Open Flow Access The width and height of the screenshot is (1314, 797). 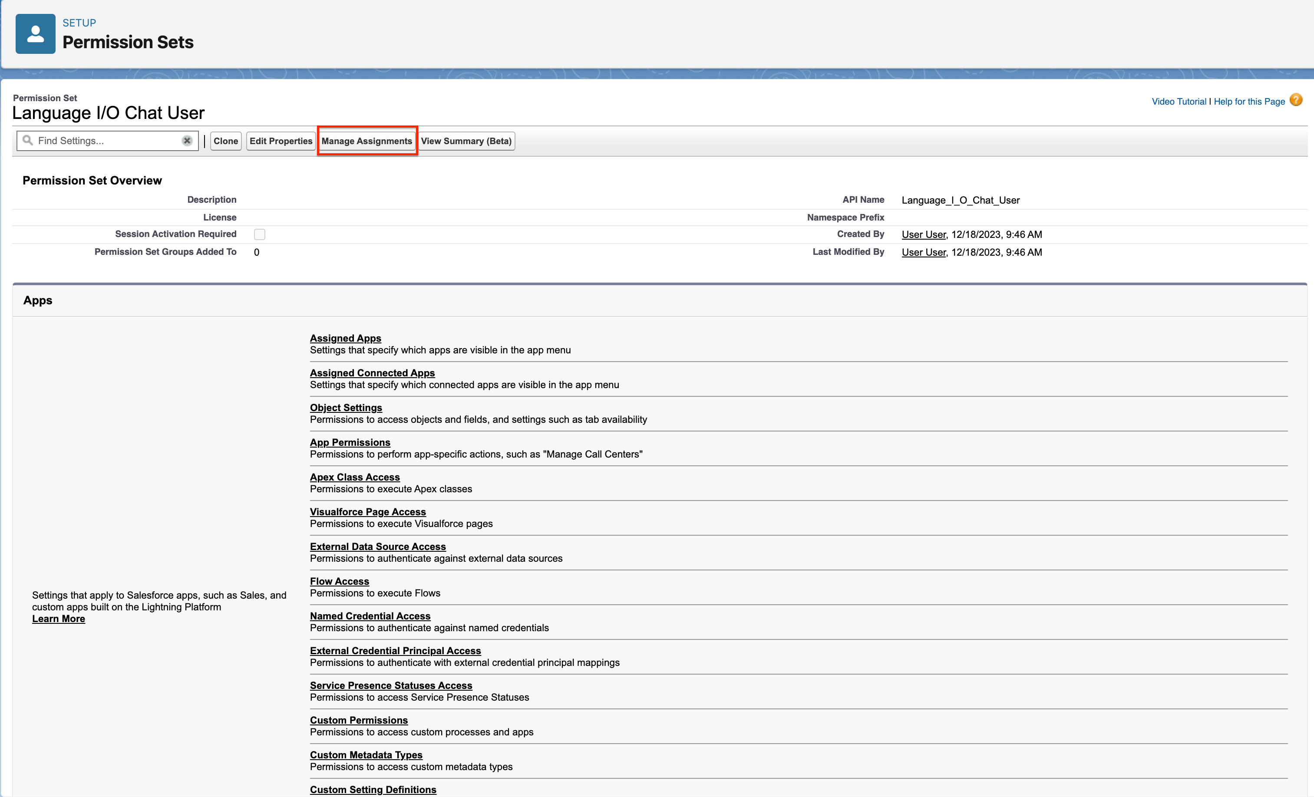point(339,581)
